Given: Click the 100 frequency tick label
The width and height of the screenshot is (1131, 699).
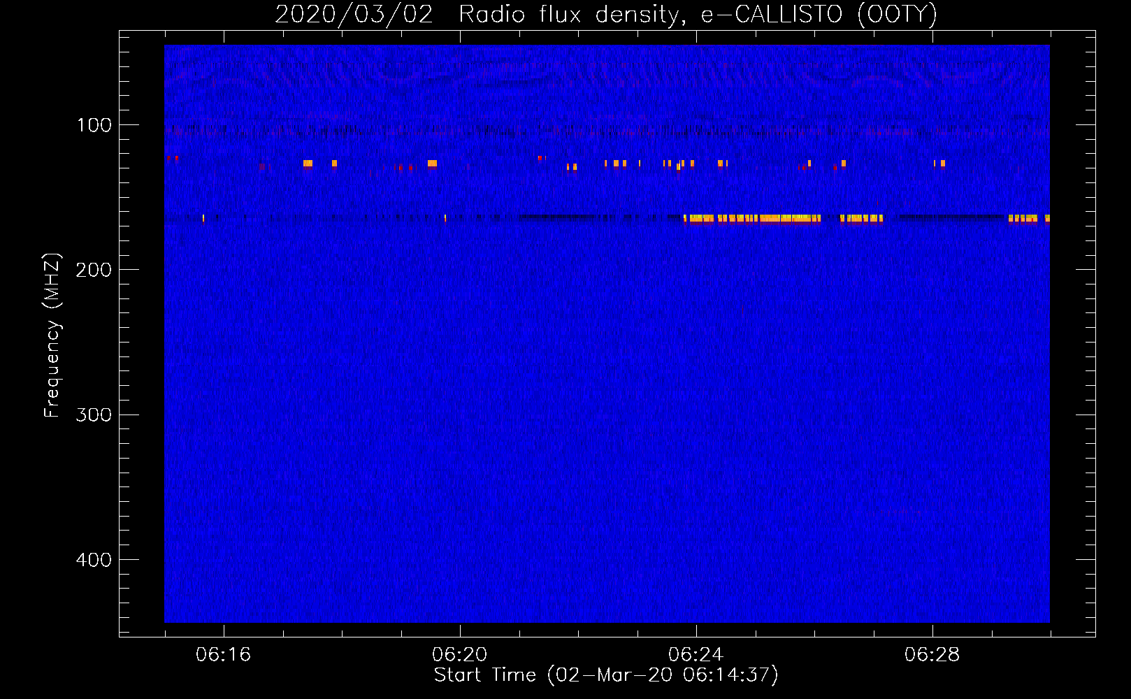Looking at the screenshot, I should [x=94, y=125].
